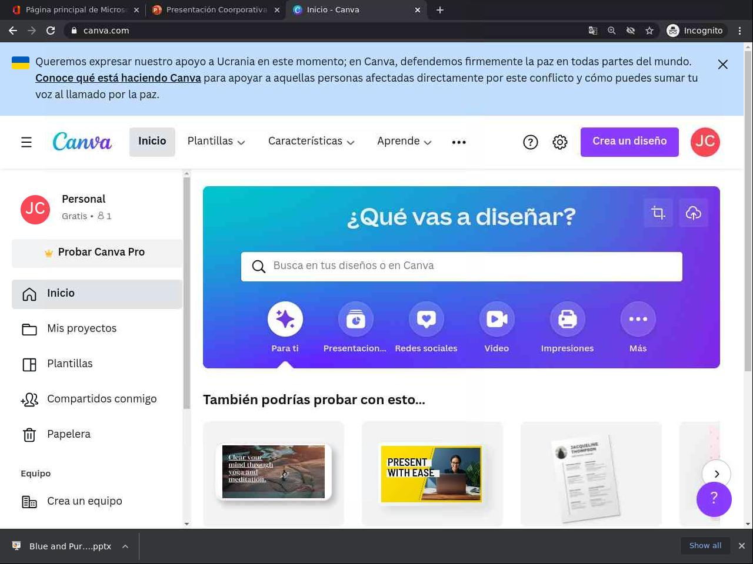This screenshot has width=753, height=564.
Task: Click the search magnifier icon
Action: [x=258, y=267]
